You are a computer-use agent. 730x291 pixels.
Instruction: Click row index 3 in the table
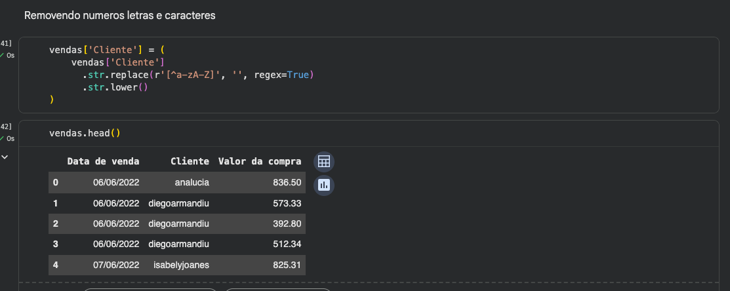point(56,244)
